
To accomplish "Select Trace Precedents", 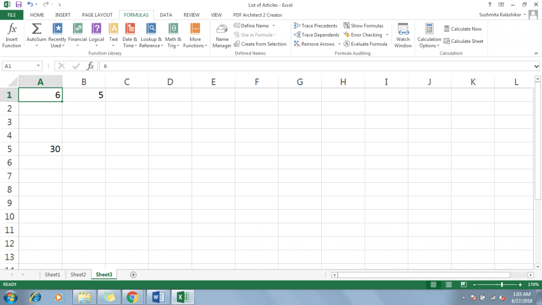I will [315, 25].
